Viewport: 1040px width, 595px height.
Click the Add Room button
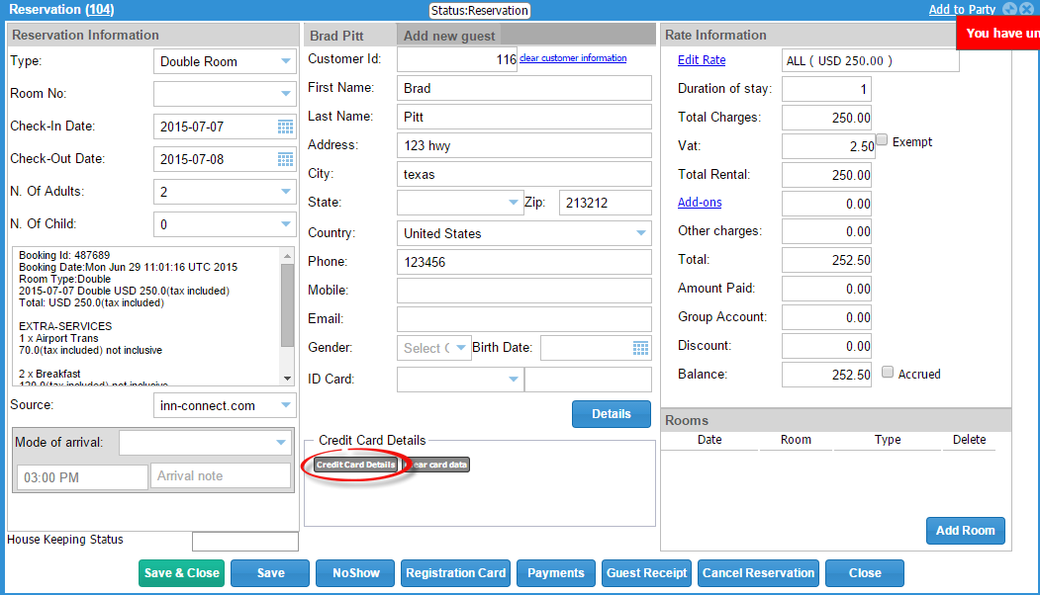point(965,531)
